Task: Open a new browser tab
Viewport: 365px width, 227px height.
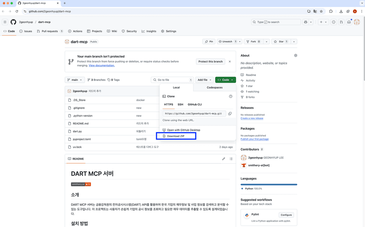Action: (x=64, y=3)
